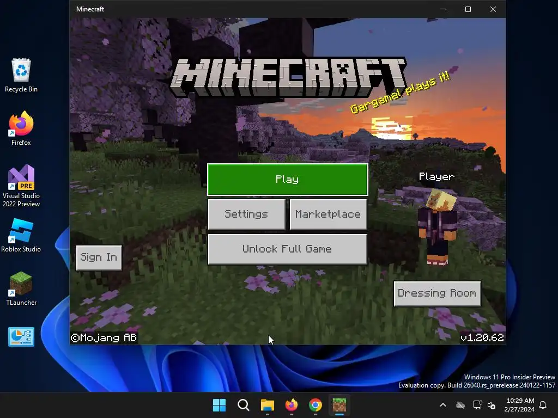Select the chart diagram desktop icon below TLauncher

(x=21, y=336)
